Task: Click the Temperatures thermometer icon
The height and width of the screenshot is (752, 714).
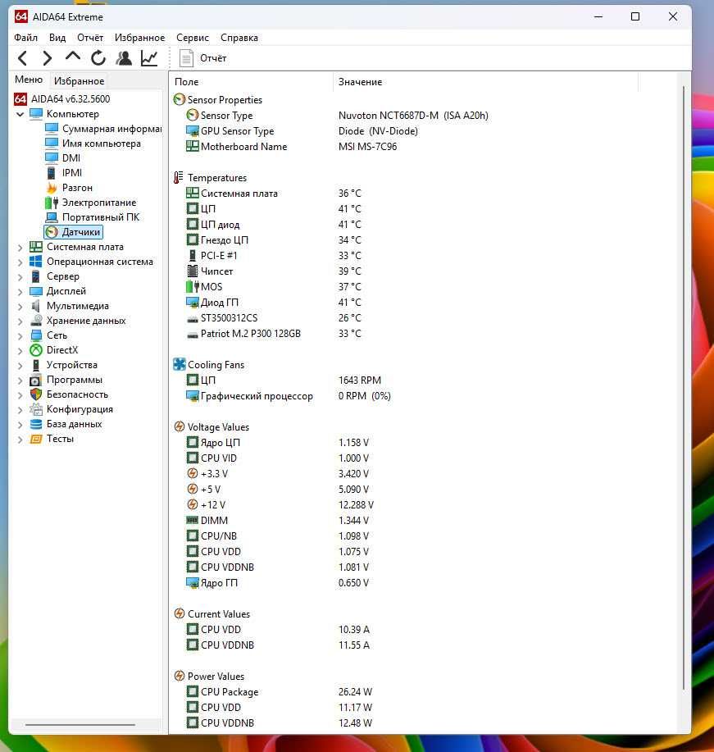Action: point(179,177)
